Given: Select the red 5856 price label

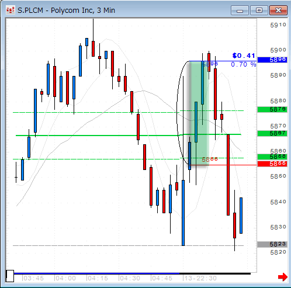Looking at the screenshot, I should pos(272,164).
